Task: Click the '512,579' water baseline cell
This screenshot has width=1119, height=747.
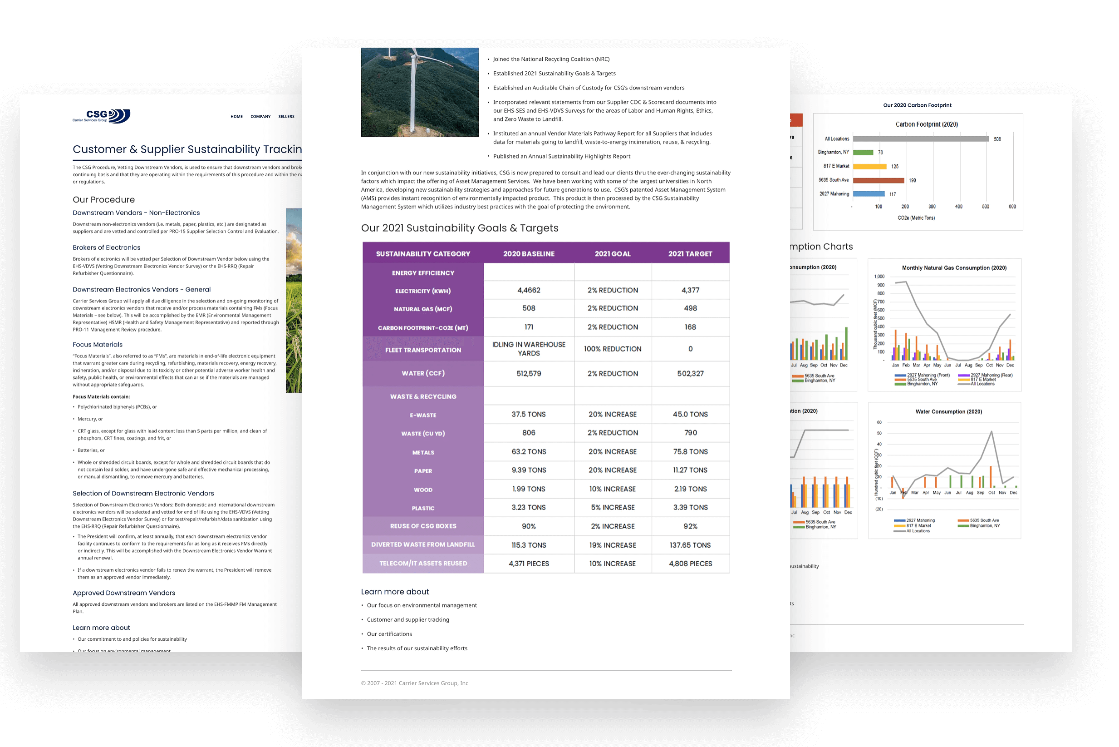Action: [528, 374]
